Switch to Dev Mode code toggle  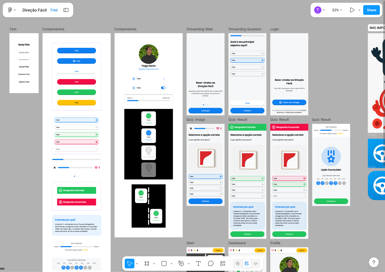(256, 264)
